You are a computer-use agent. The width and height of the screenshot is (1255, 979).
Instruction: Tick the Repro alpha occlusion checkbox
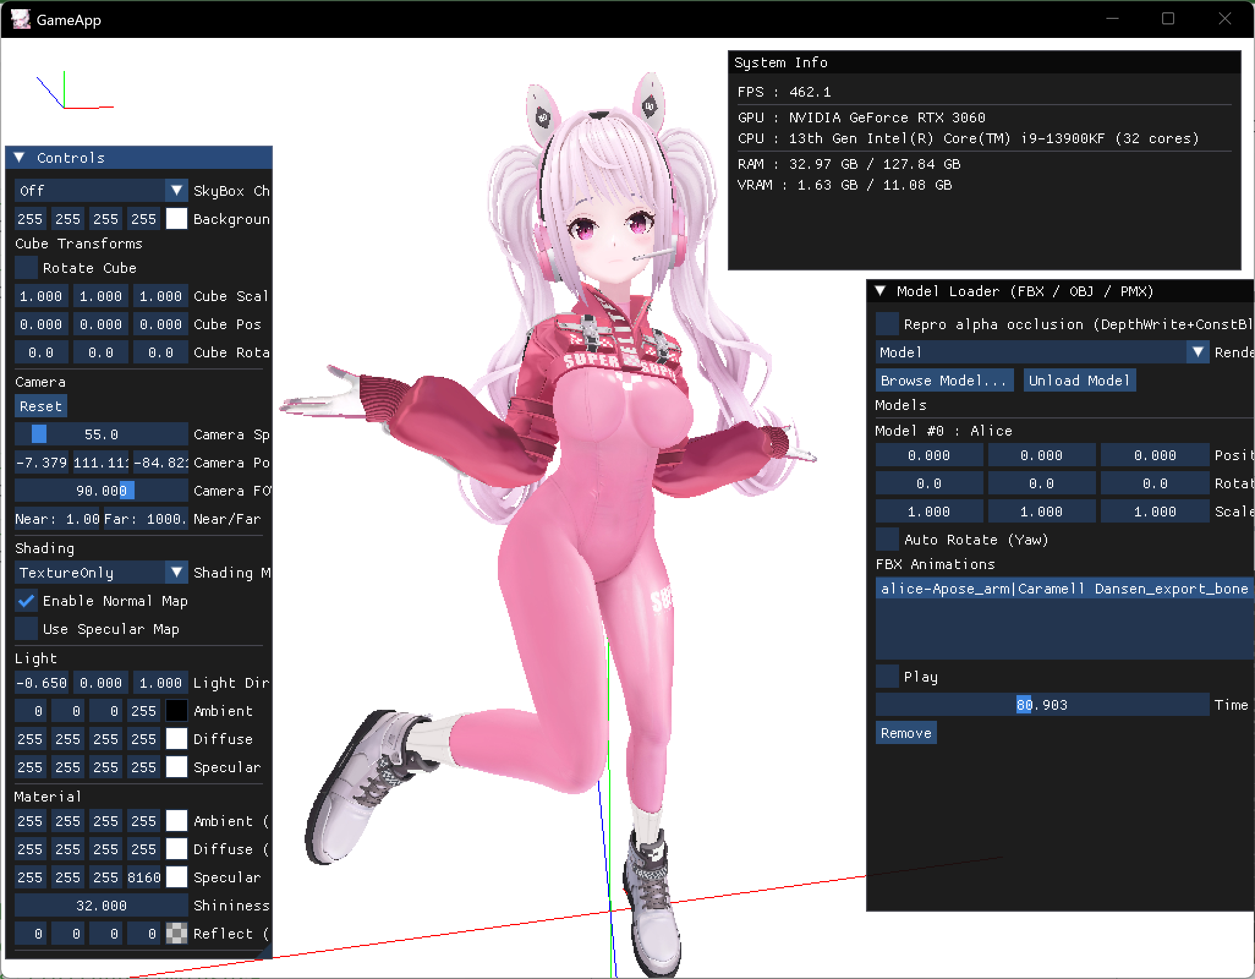887,324
